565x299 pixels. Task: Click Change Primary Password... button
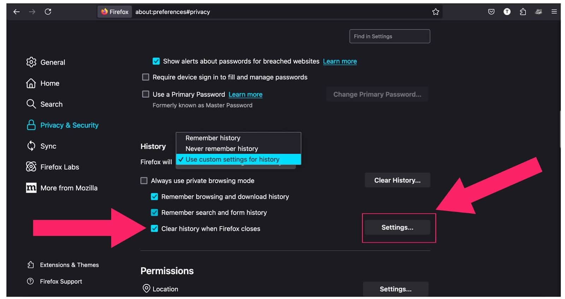pyautogui.click(x=377, y=94)
